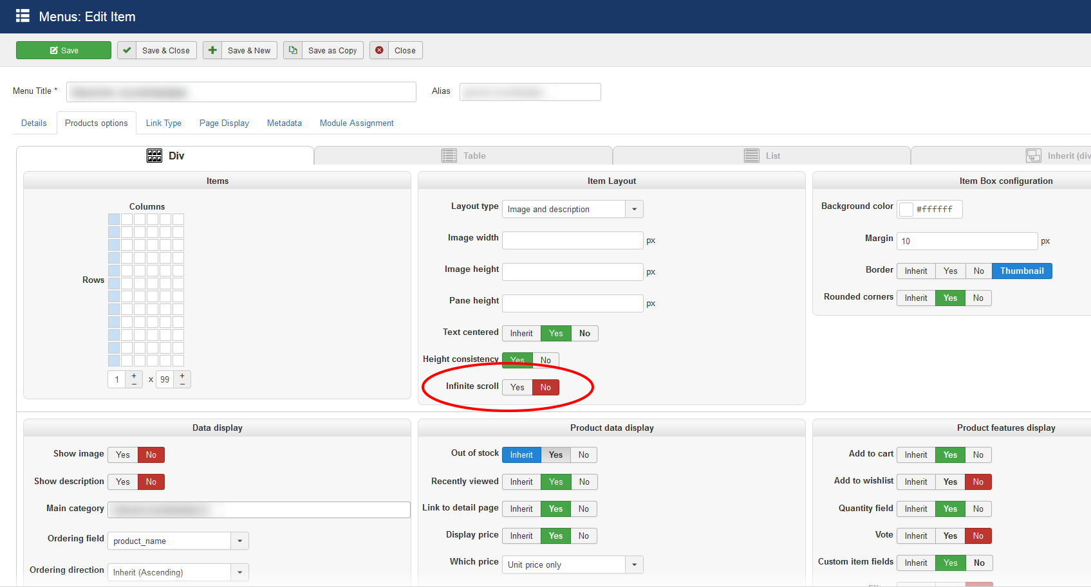Click the Image width field
The image size is (1091, 587).
[x=573, y=240]
